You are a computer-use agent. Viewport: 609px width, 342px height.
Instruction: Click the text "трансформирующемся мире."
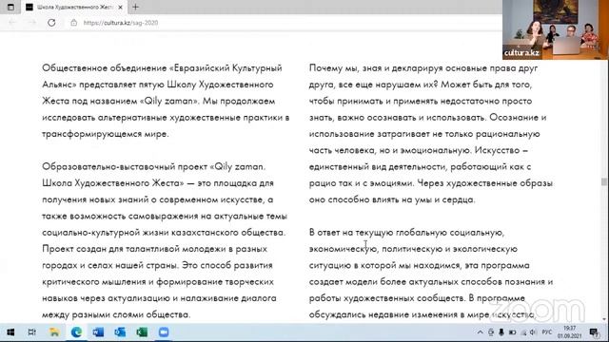106,134
